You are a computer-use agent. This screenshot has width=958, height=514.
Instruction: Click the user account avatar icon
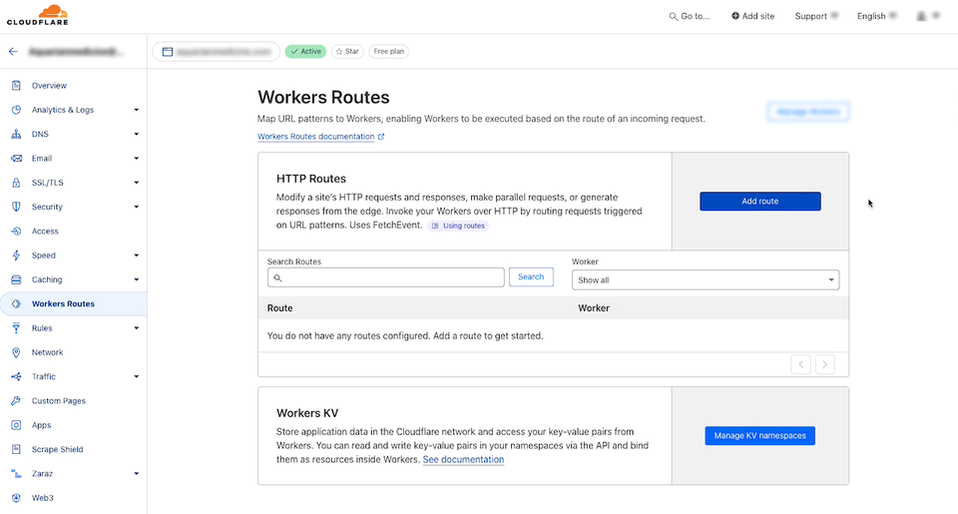coord(921,16)
